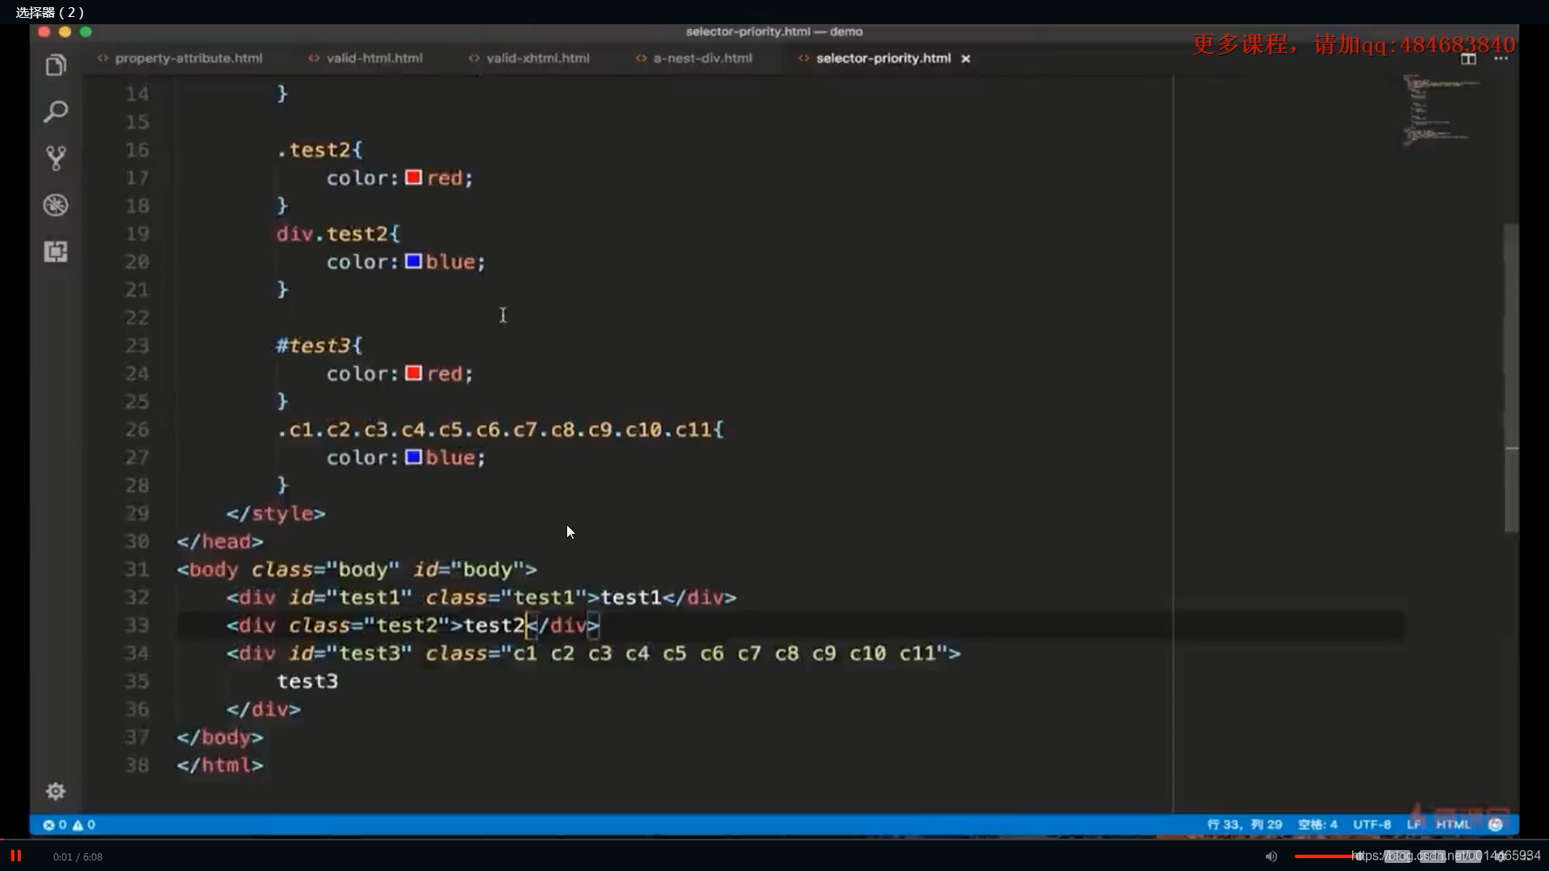Click the .test2 selector text

point(319,150)
